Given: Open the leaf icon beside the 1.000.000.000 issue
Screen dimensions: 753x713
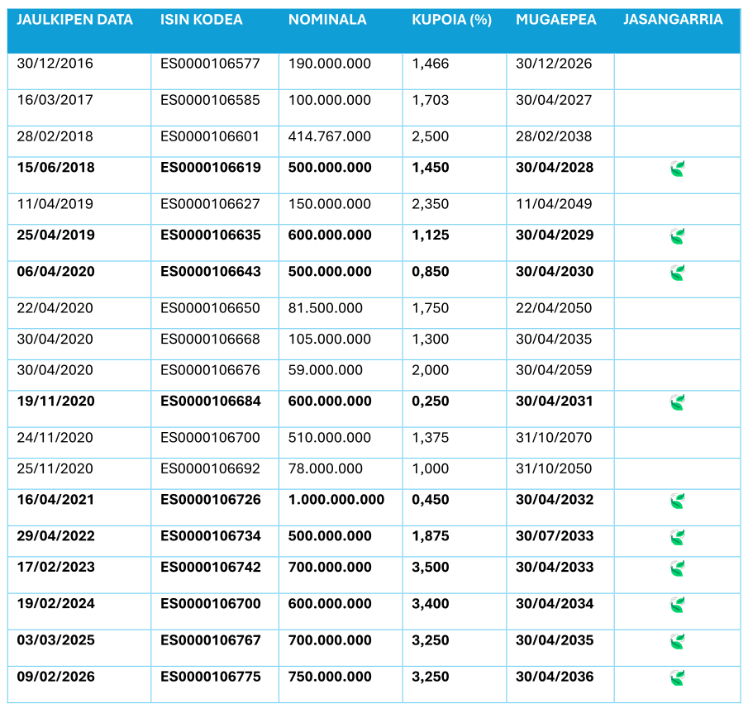Looking at the screenshot, I should [677, 501].
